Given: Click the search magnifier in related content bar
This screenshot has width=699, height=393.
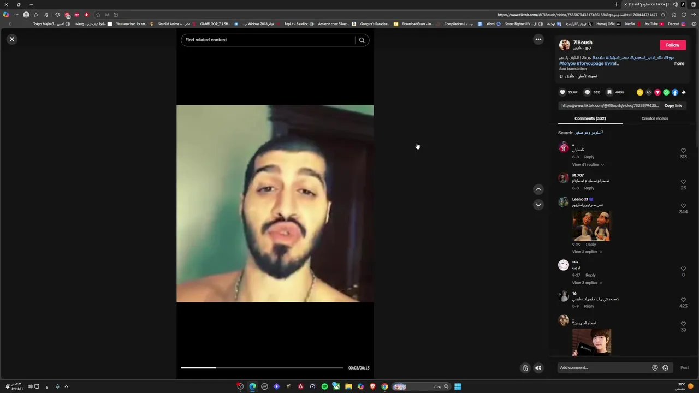Looking at the screenshot, I should point(362,40).
